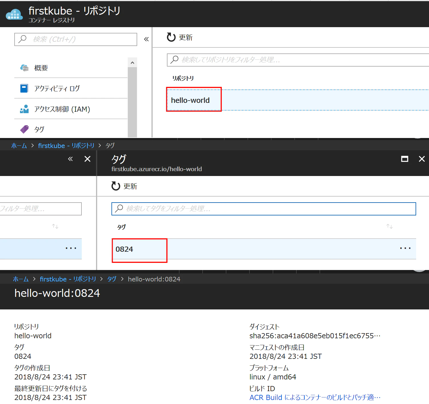429x404 pixels.
Task: Click the ホーム link in the upper breadcrumb
Action: (19, 146)
